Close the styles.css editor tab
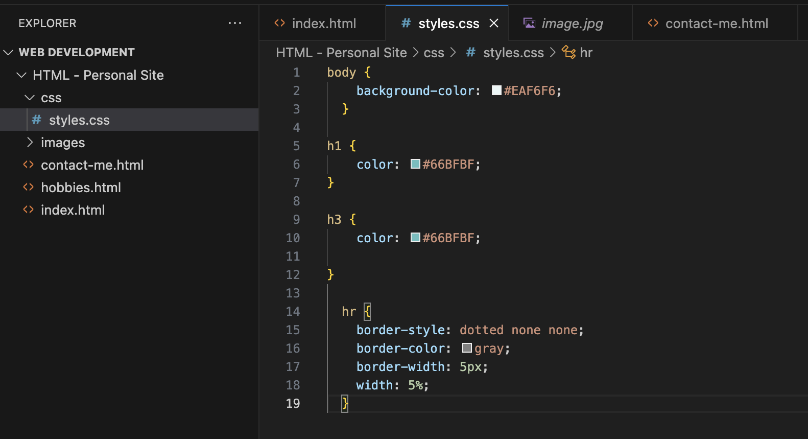Viewport: 808px width, 439px height. pos(494,23)
